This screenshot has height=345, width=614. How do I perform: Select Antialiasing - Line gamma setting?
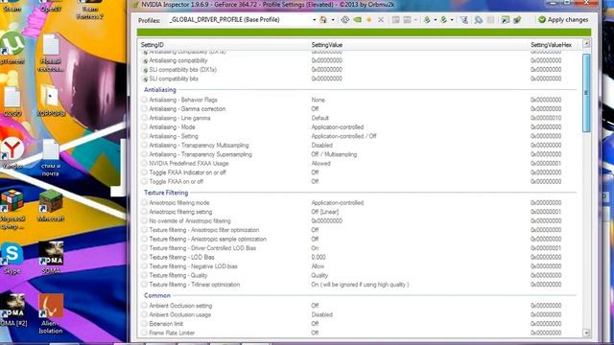point(360,118)
